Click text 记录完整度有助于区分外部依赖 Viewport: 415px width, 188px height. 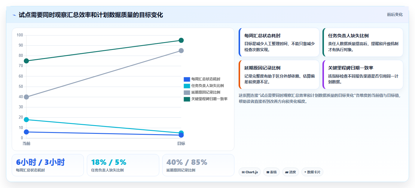pyautogui.click(x=279, y=79)
